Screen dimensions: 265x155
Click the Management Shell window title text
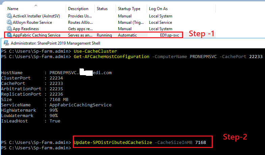[x=55, y=43]
